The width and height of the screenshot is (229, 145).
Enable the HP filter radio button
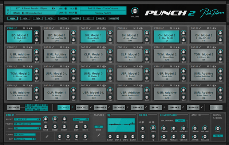pos(143,122)
